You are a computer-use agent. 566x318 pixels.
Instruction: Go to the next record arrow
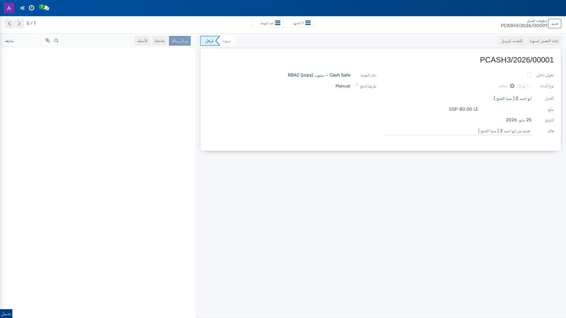19,23
